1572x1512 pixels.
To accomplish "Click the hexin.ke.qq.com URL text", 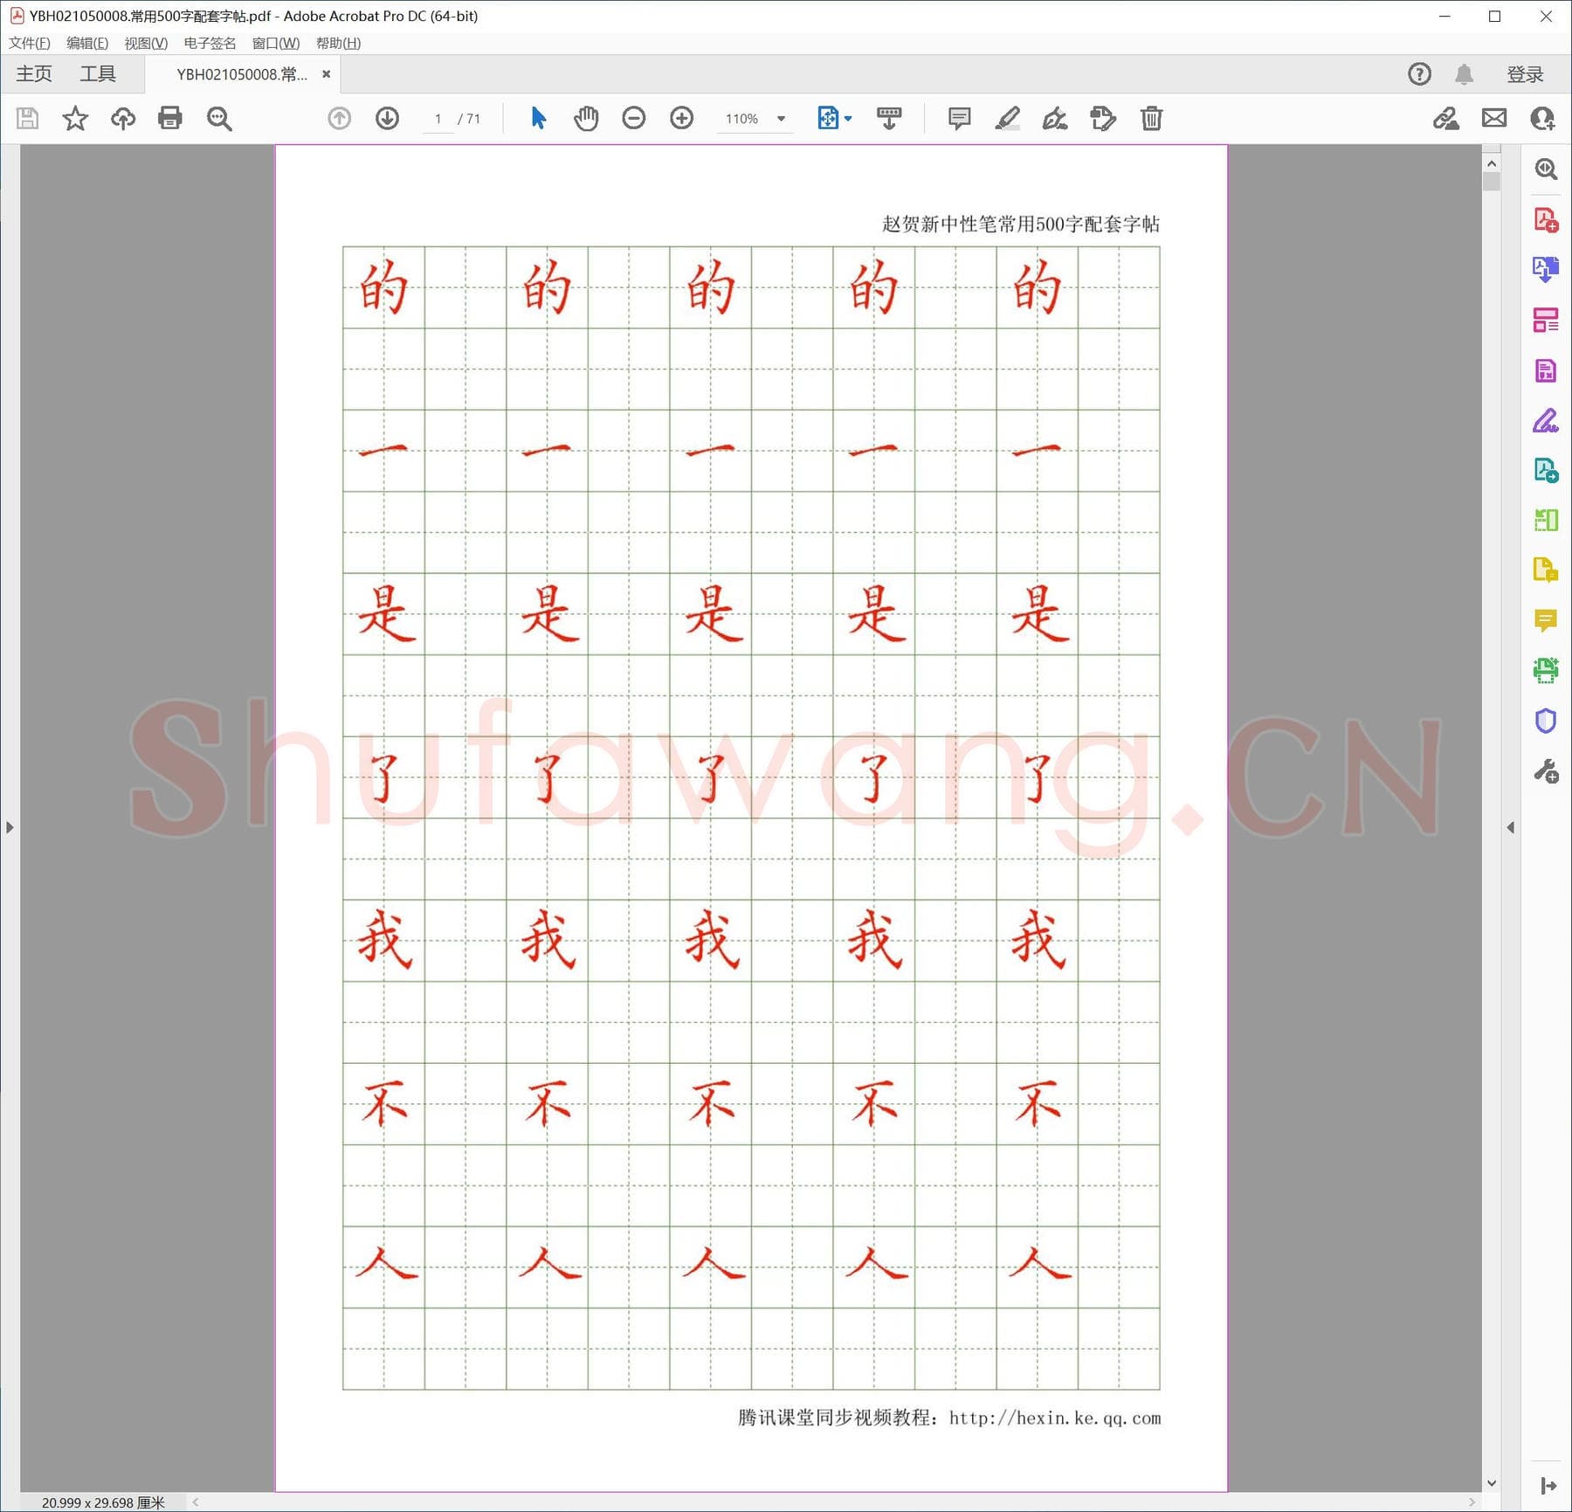I will click(1055, 1418).
